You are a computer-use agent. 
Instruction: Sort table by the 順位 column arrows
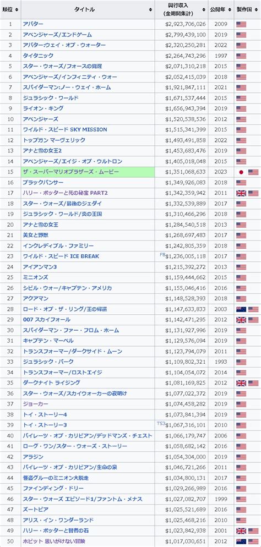(17, 9)
